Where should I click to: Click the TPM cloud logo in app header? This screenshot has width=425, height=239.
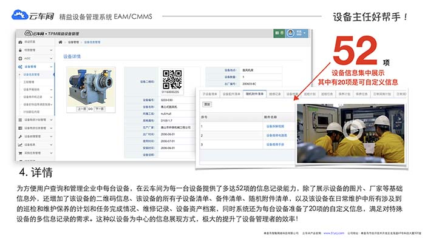(29, 33)
